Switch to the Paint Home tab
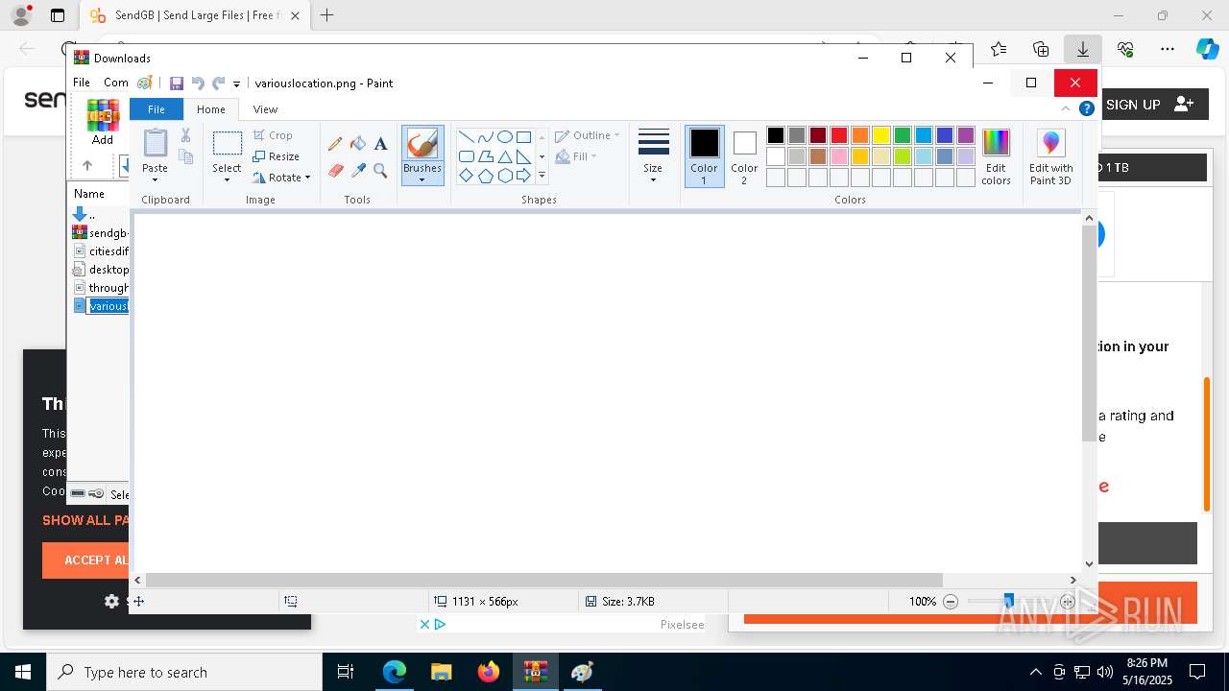The height and width of the screenshot is (691, 1229). 211,109
